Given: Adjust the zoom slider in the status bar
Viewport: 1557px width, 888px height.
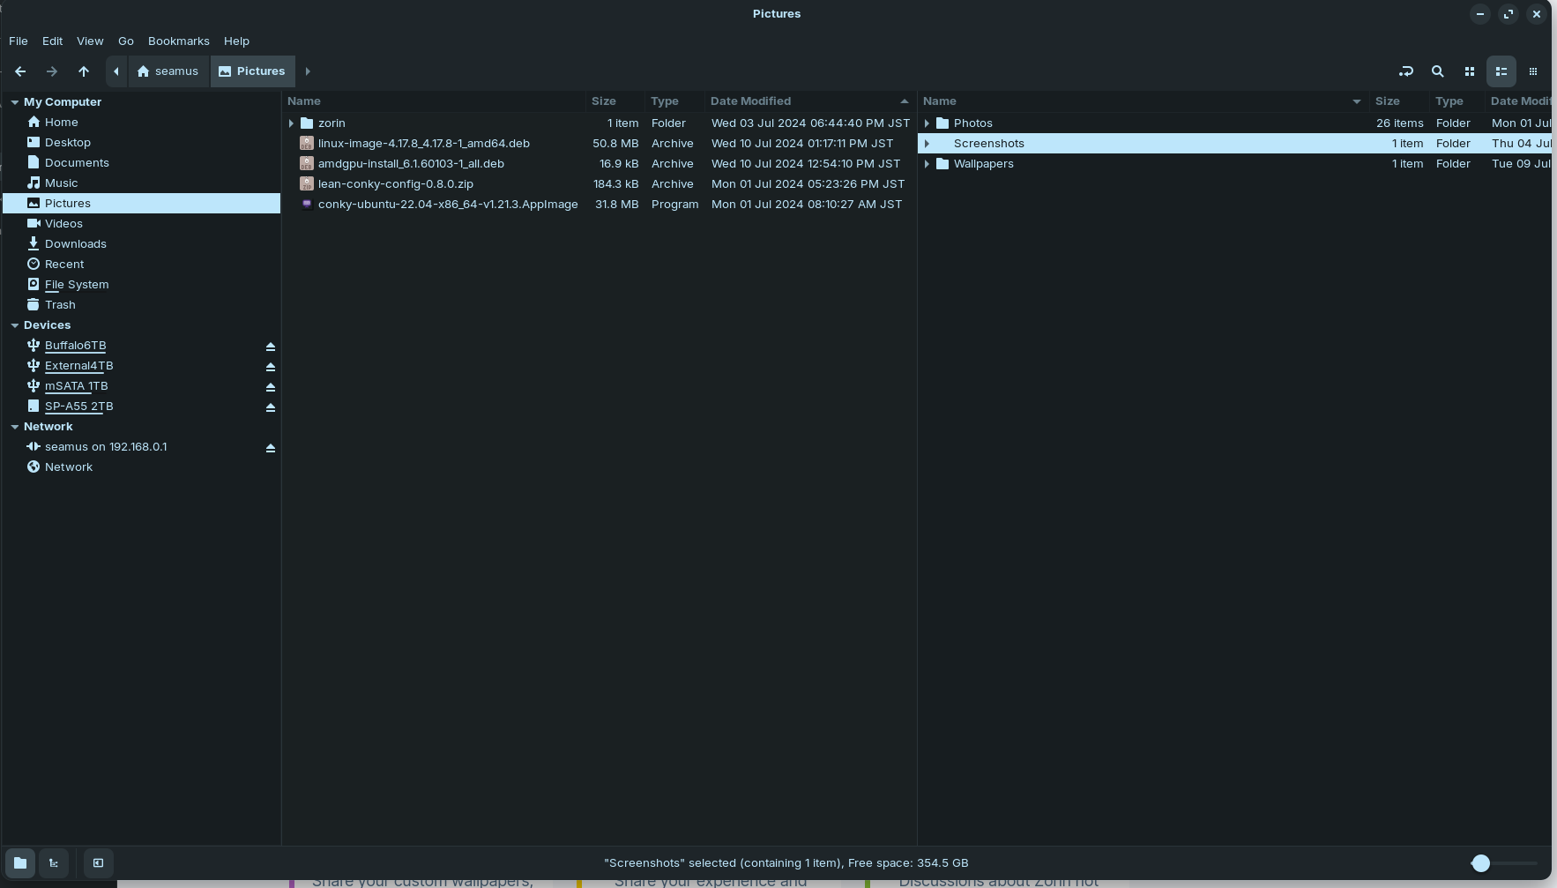Looking at the screenshot, I should pos(1480,863).
